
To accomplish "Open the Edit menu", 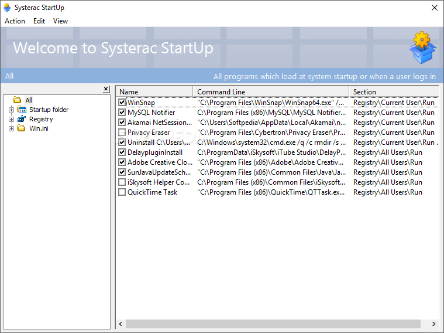I will click(39, 21).
